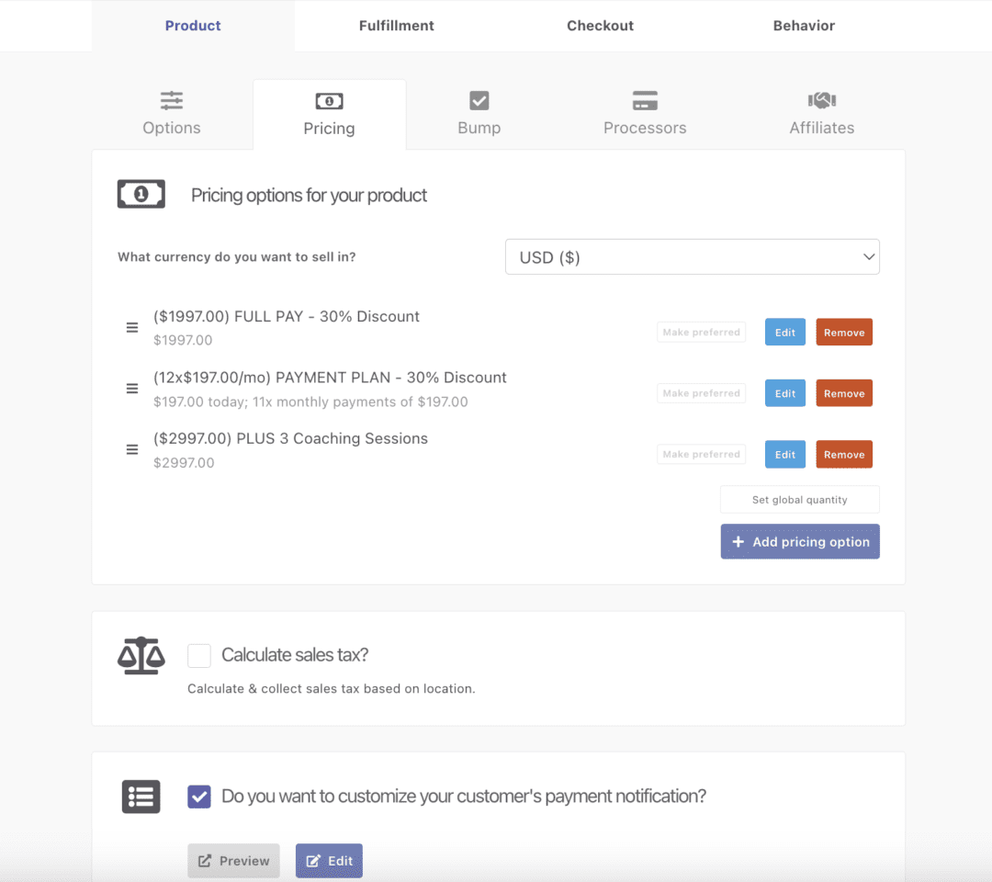
Task: Grab the FULL PAY option reorder handle
Action: coord(131,327)
